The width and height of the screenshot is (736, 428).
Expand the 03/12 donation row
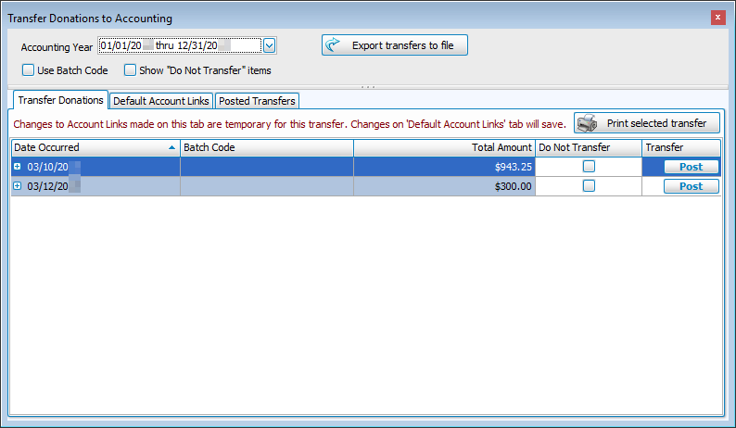tap(17, 186)
